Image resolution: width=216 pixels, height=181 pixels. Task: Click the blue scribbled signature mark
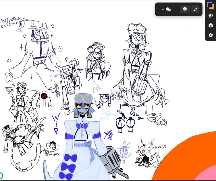[x=108, y=135]
